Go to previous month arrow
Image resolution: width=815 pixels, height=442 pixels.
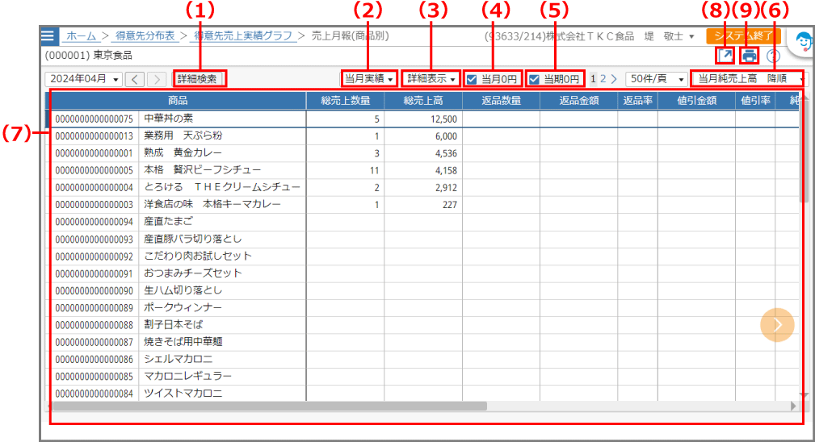[x=135, y=79]
